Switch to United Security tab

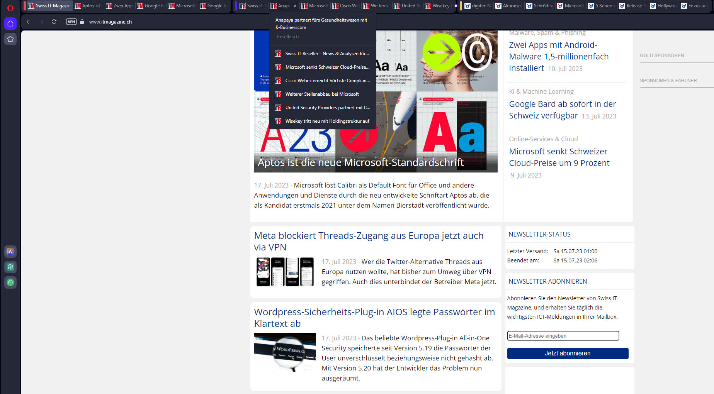coord(408,6)
